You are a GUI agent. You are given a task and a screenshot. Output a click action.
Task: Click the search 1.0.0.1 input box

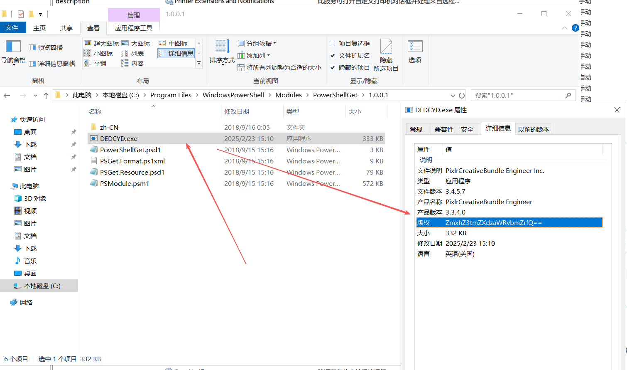coord(523,95)
